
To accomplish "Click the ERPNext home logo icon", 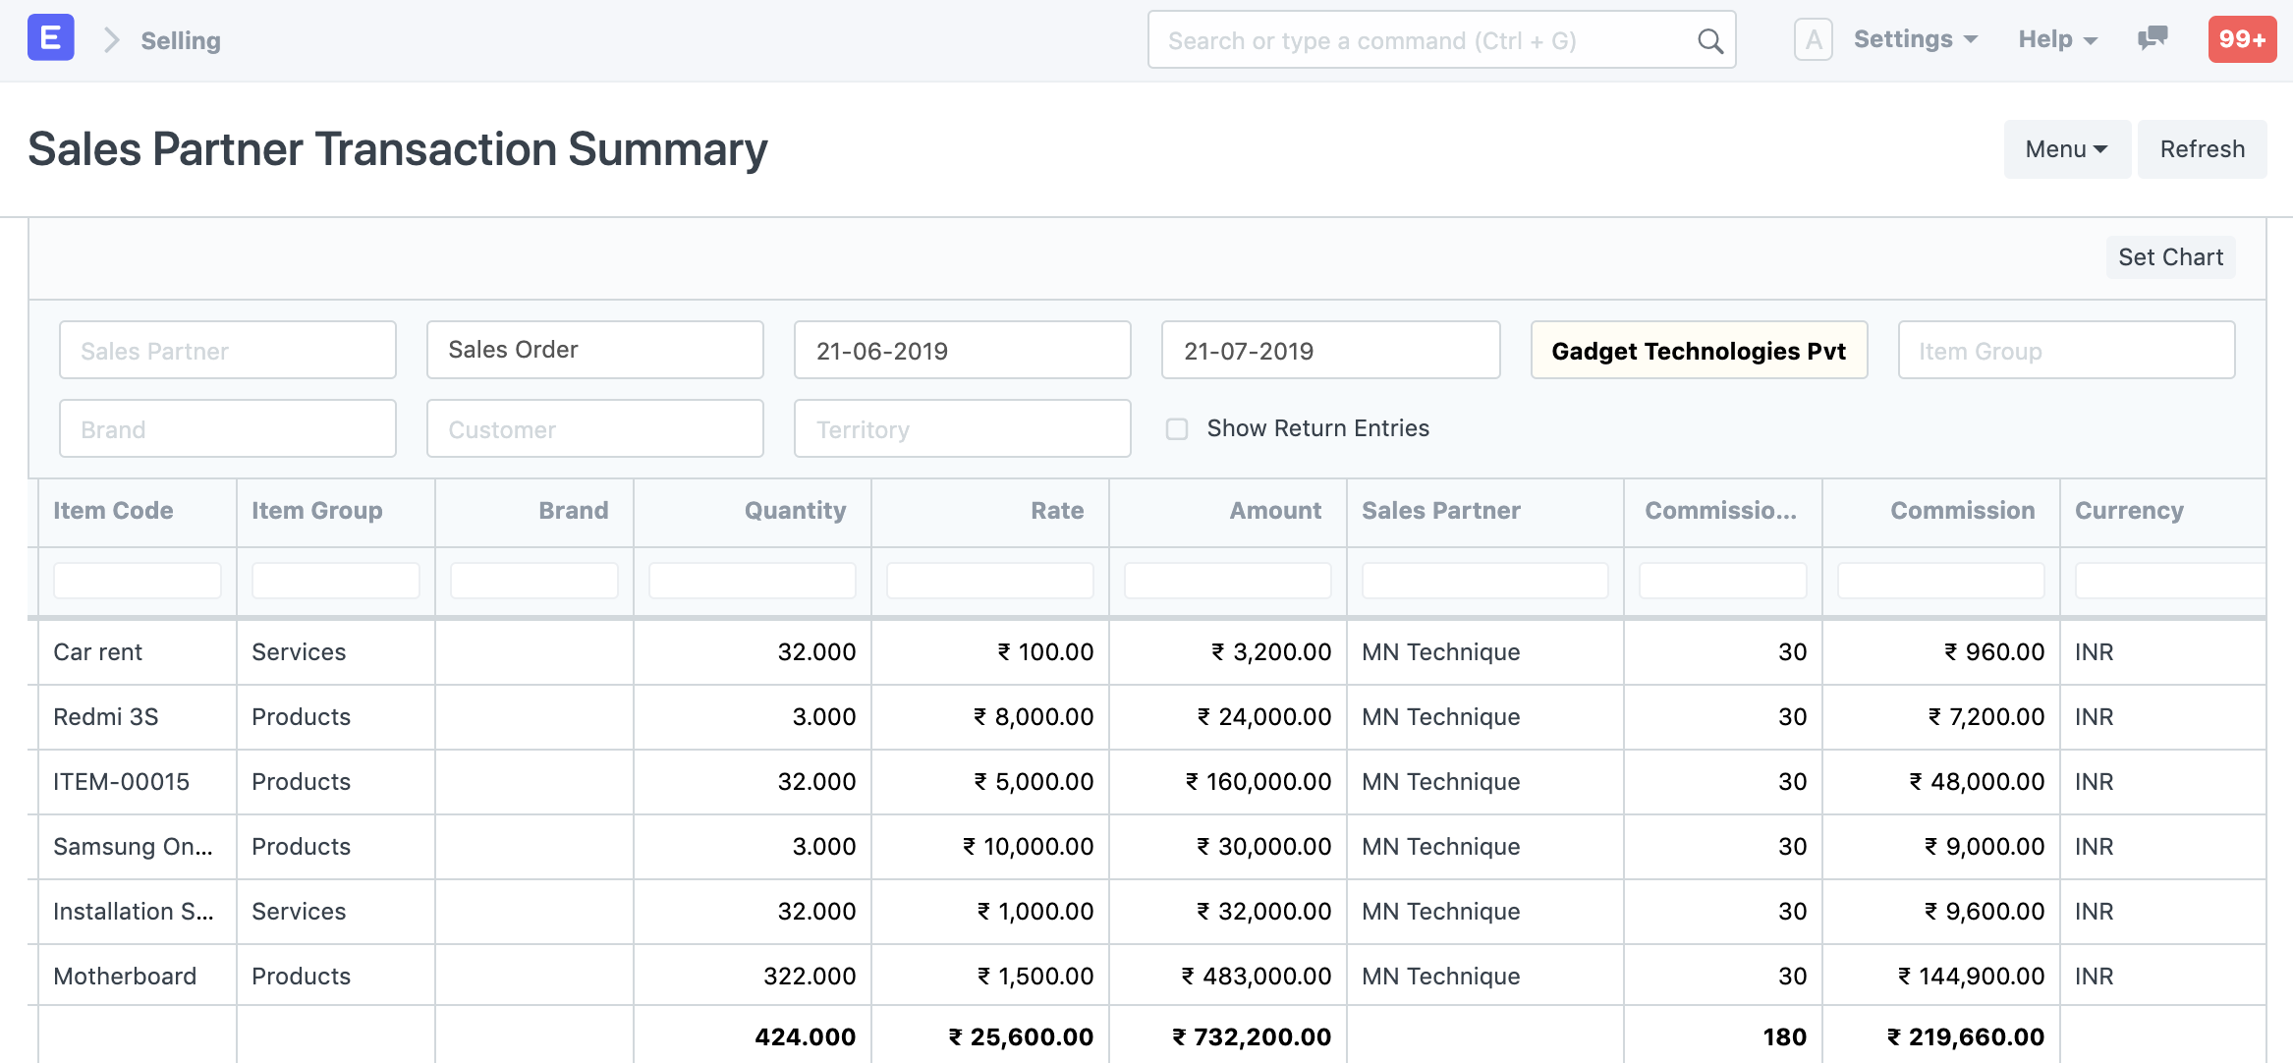I will 50,39.
